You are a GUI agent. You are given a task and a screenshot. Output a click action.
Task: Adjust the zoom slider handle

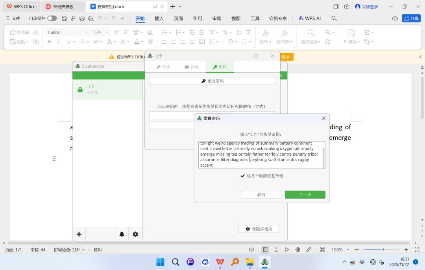point(383,250)
